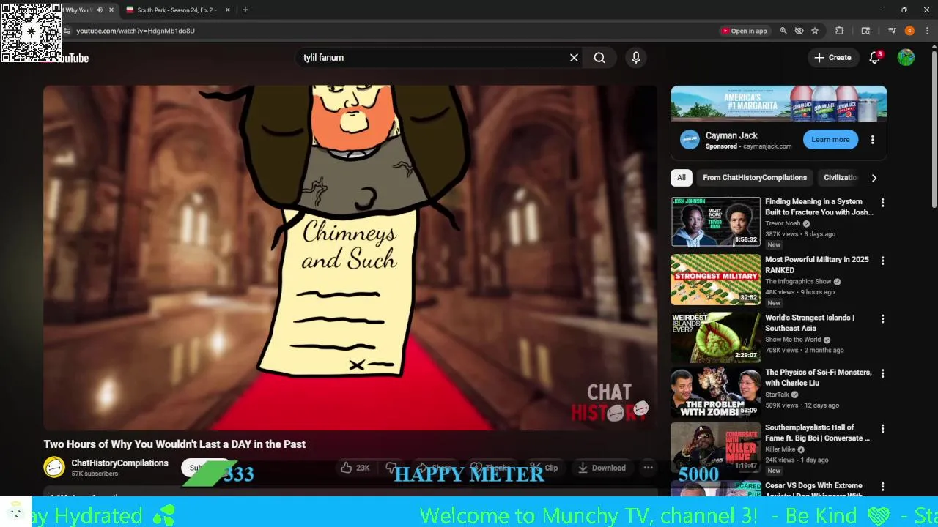Open options for World's Strangest Islands video

(882, 319)
